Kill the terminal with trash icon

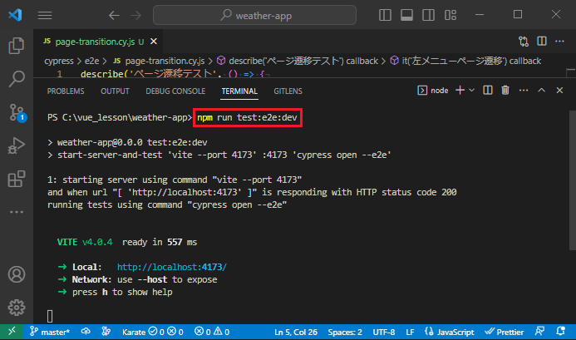pyautogui.click(x=505, y=91)
